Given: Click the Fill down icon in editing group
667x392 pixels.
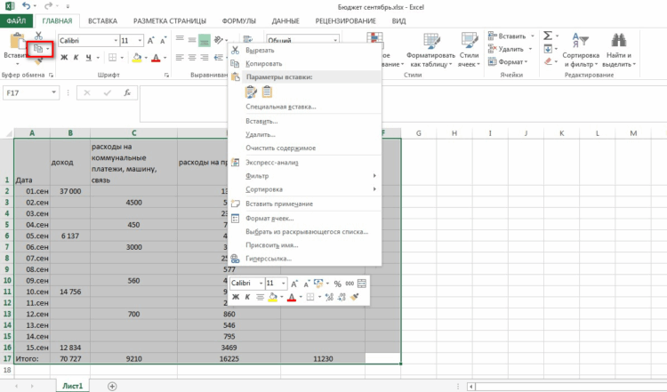Looking at the screenshot, I should (548, 49).
